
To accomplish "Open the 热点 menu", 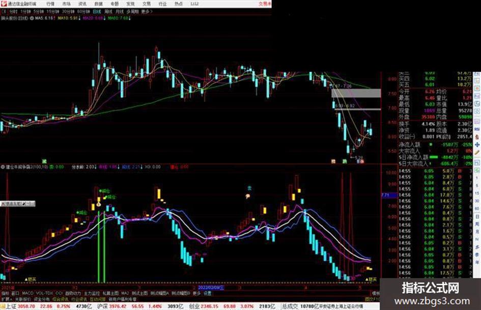I will click(179, 4).
